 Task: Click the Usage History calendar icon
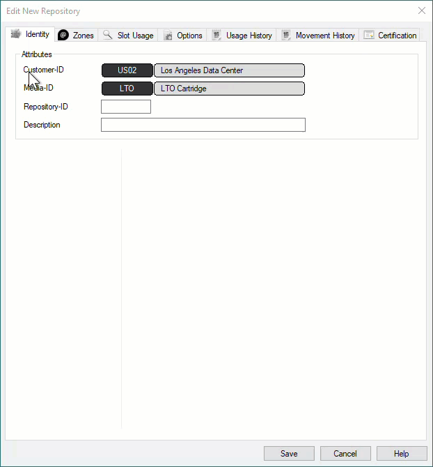point(216,35)
